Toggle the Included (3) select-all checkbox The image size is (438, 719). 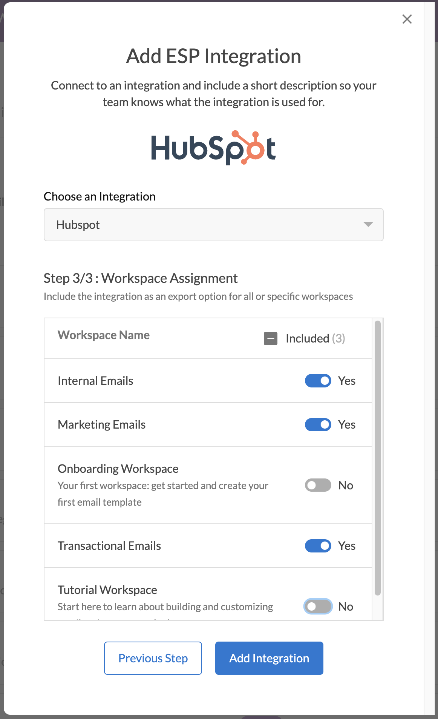271,338
